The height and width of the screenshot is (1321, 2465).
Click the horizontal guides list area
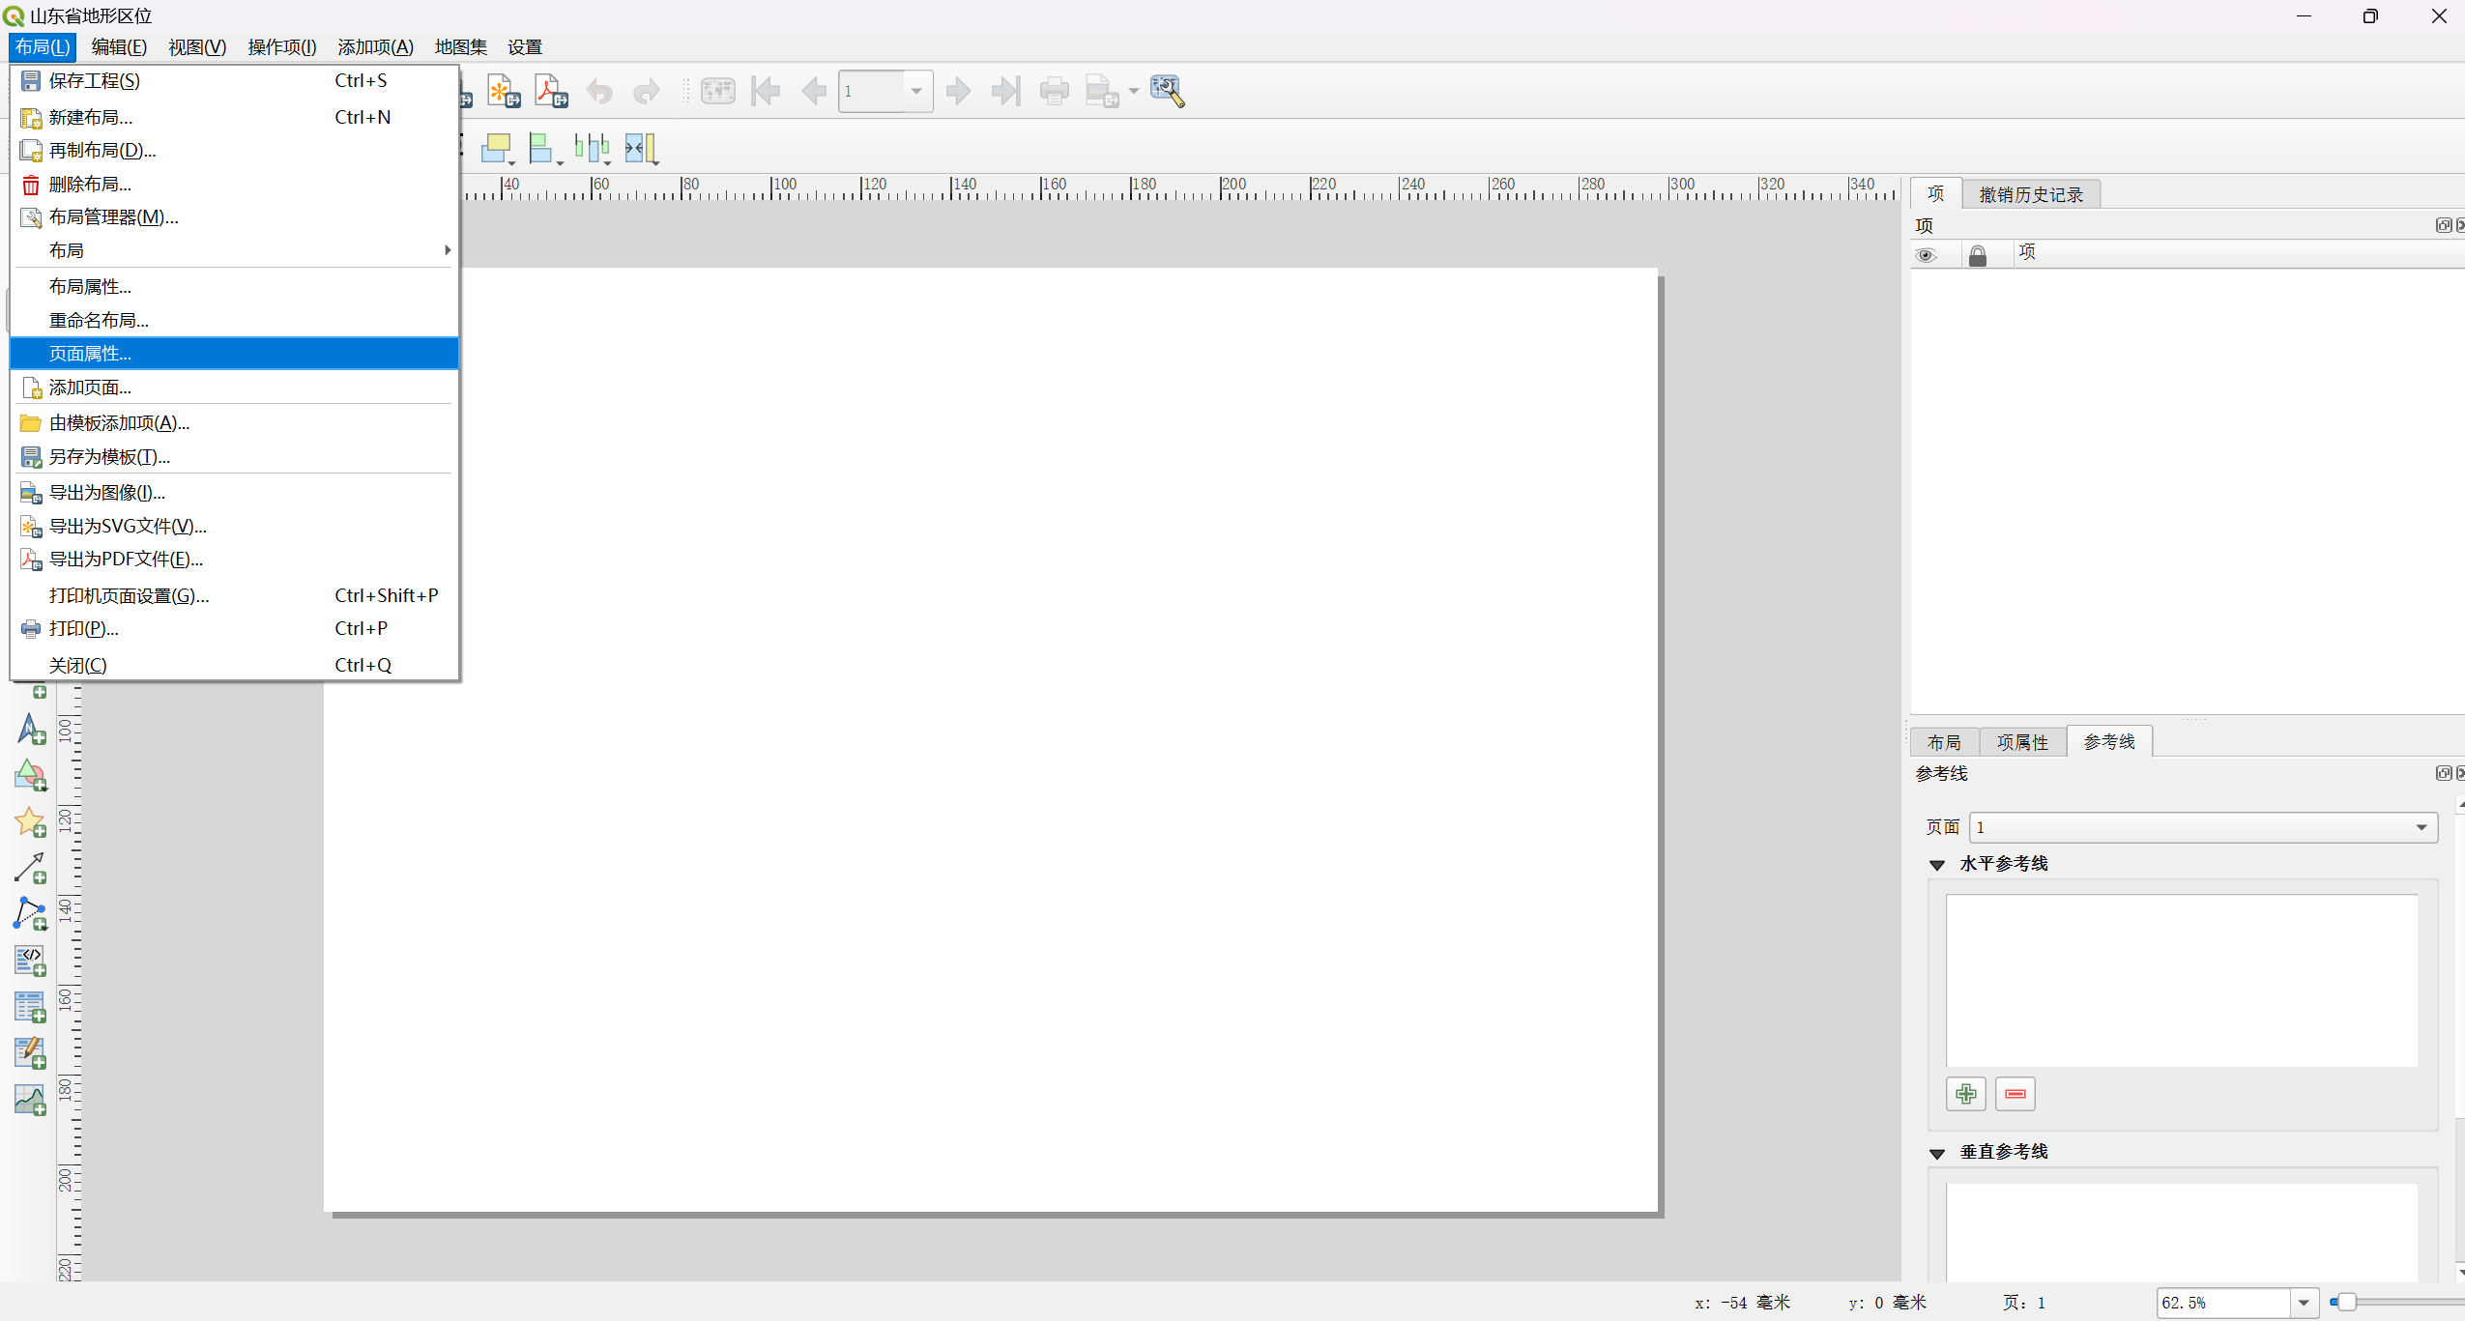[2182, 981]
